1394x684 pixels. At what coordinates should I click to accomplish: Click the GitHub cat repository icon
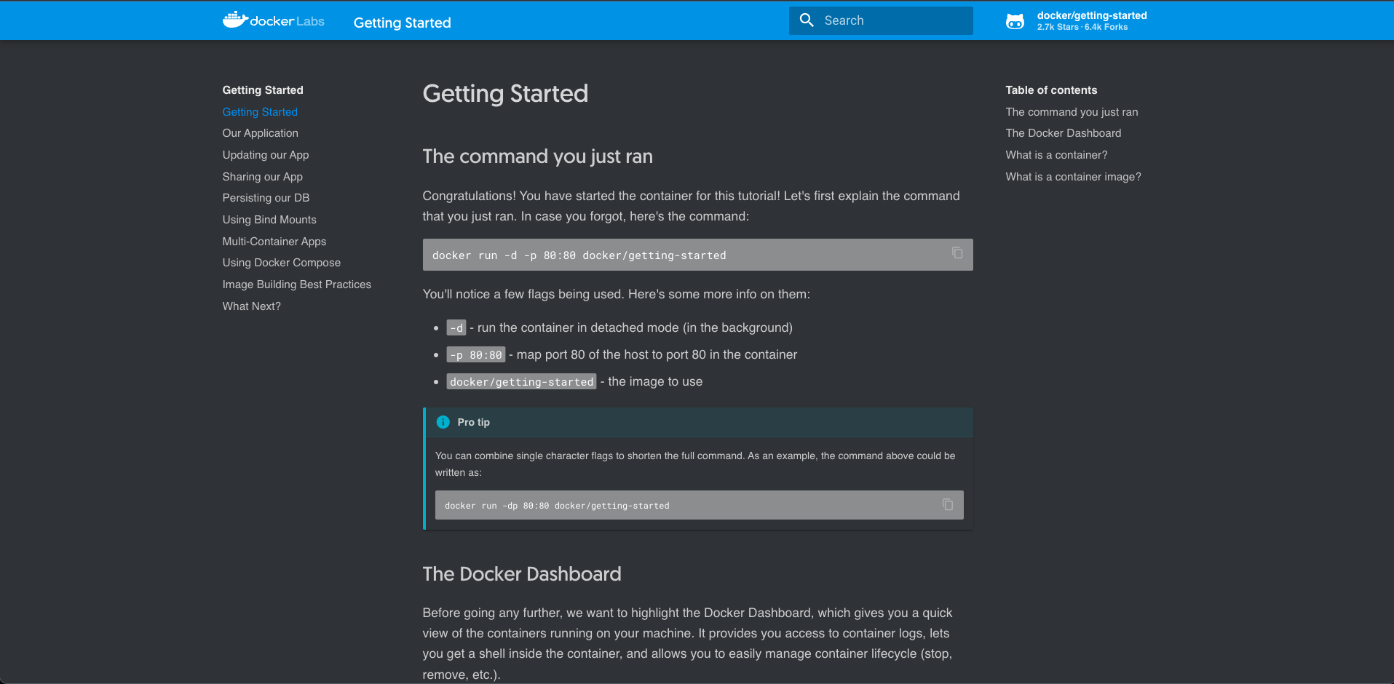click(x=1015, y=21)
